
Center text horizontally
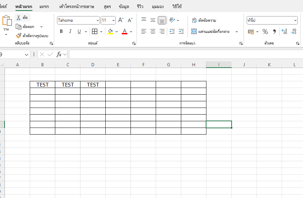coord(153,31)
